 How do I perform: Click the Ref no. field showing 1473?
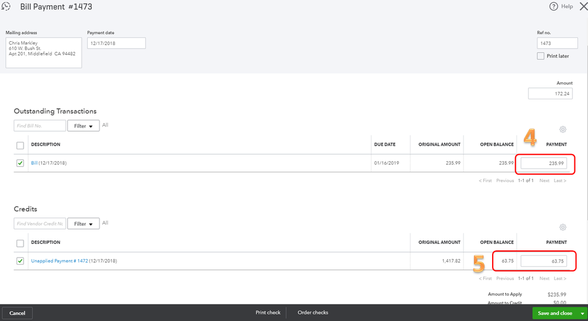coord(557,43)
